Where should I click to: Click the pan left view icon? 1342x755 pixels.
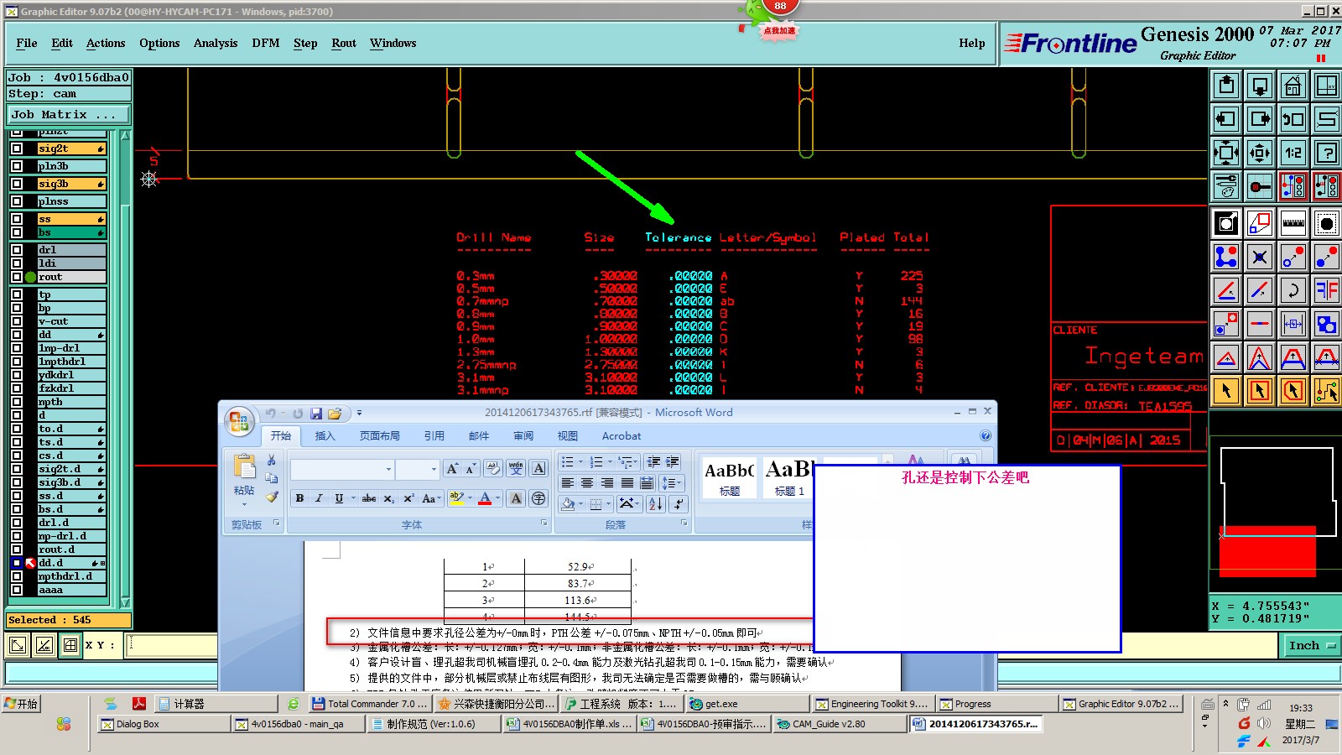[1226, 119]
